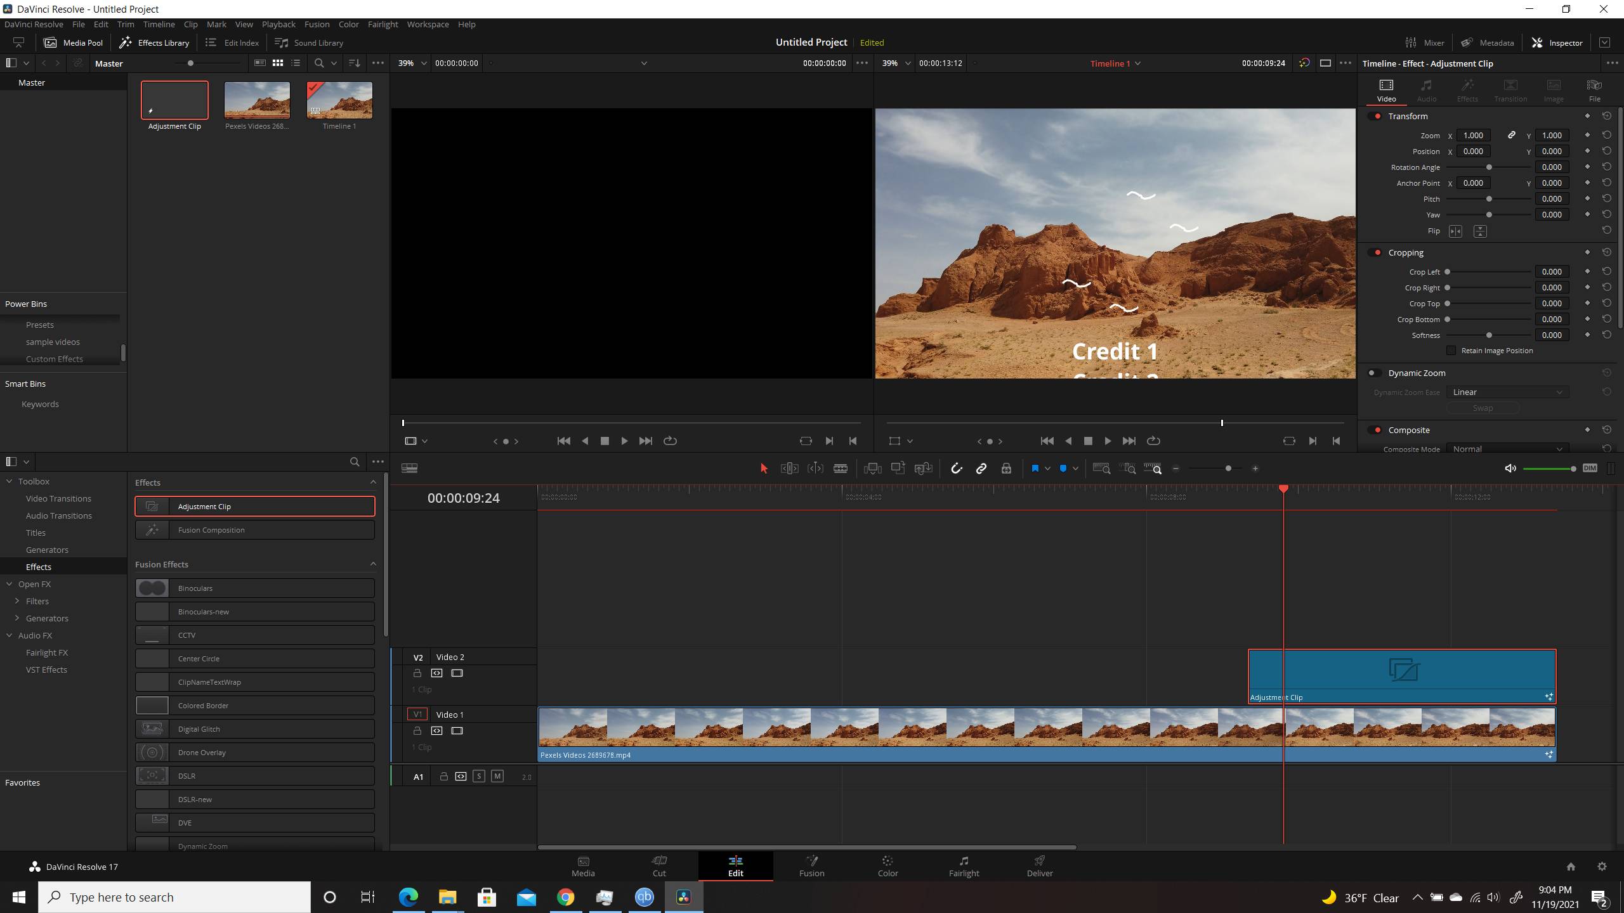Search the Media Pool with magnifier icon
The width and height of the screenshot is (1624, 913).
point(319,63)
